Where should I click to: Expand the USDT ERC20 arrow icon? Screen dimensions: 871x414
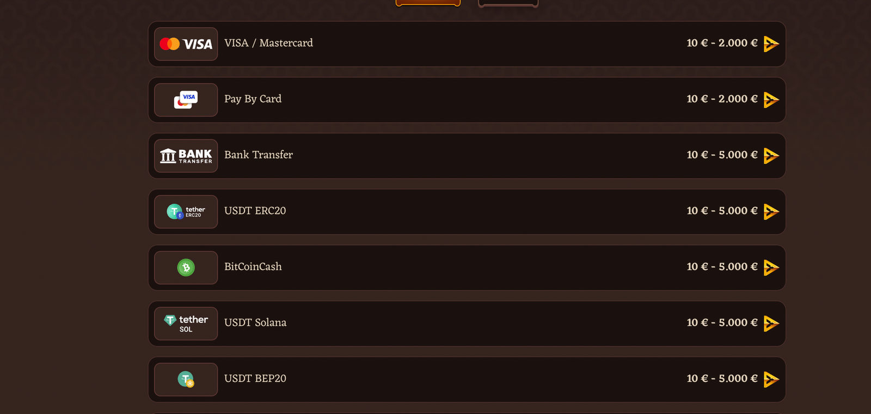pyautogui.click(x=771, y=211)
